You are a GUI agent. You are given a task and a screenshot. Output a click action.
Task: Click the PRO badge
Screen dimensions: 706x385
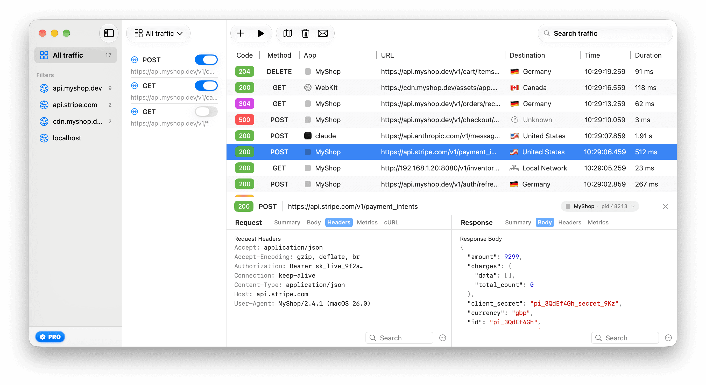pos(50,336)
